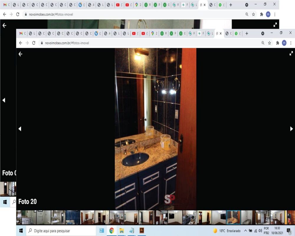Image resolution: width=295 pixels, height=236 pixels.
Task: Go back using the left gallery arrow
Action: click(x=20, y=129)
